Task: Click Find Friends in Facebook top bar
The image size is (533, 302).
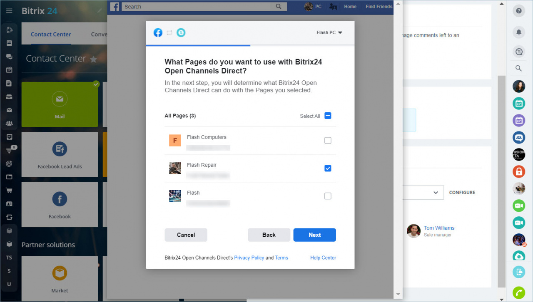Action: [x=379, y=7]
